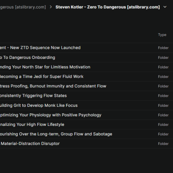Select 'Optimizing Your Physiology with Positive Psychology'
Viewport: 173px width, 173px height.
coord(51,115)
